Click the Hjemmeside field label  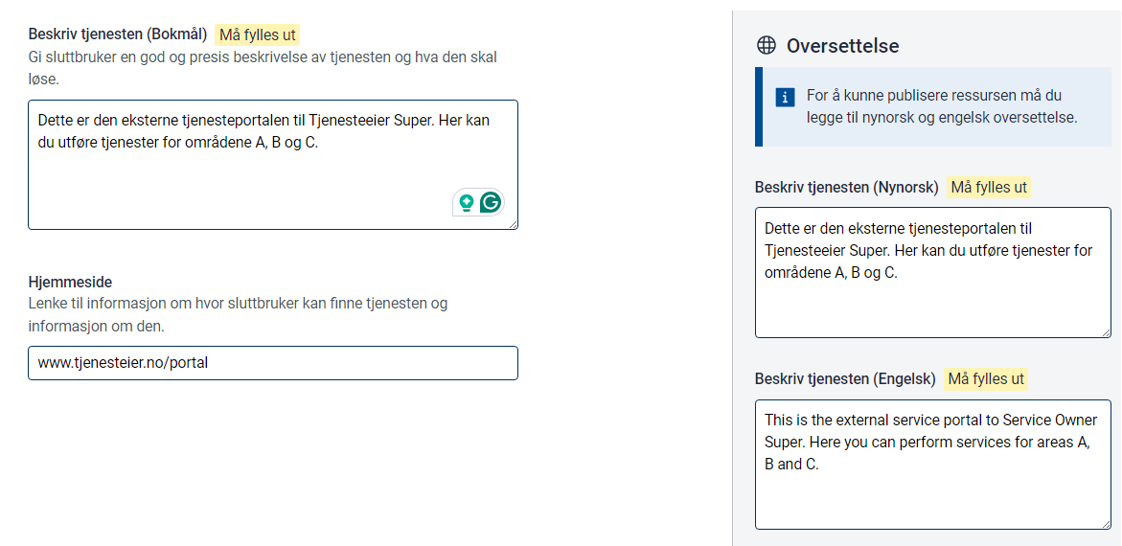70,283
